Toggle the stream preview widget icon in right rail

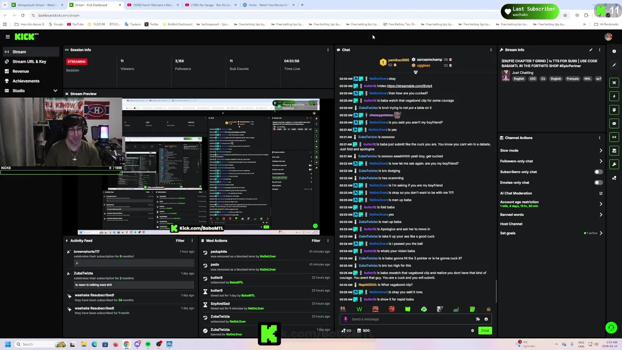[614, 83]
